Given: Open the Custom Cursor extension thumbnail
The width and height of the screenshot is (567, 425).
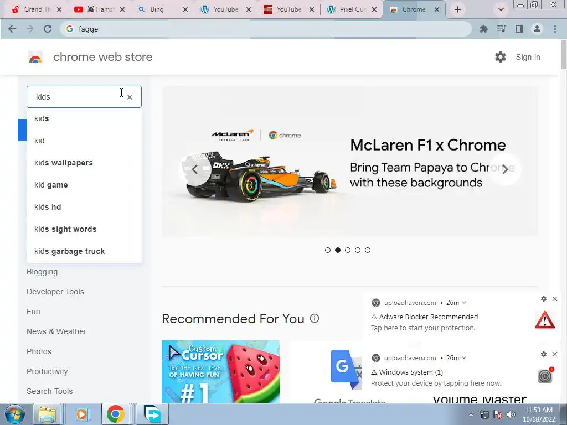Looking at the screenshot, I should point(220,371).
